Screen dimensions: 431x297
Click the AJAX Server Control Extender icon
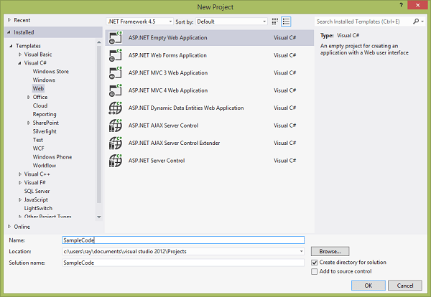pyautogui.click(x=115, y=143)
